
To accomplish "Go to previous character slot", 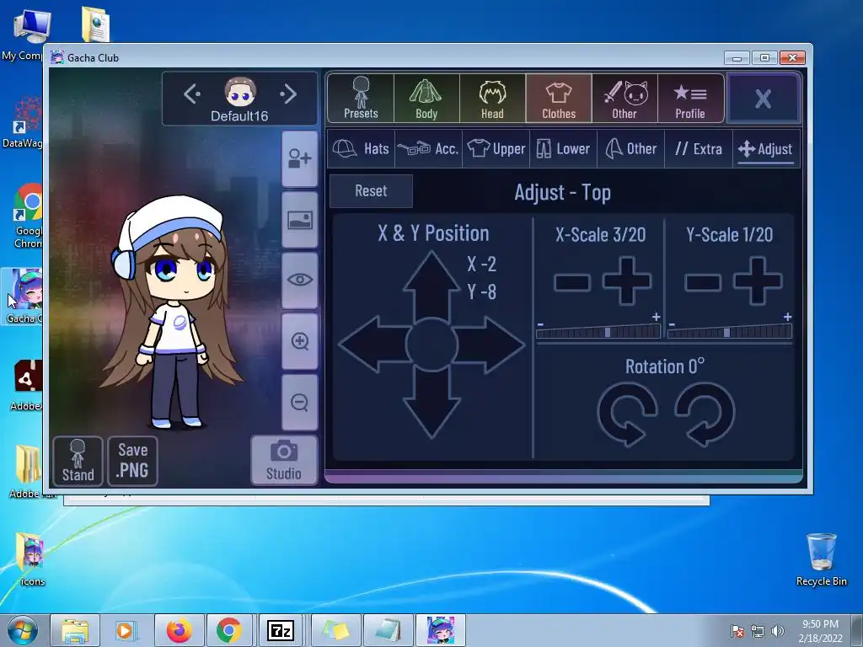I will coord(192,94).
